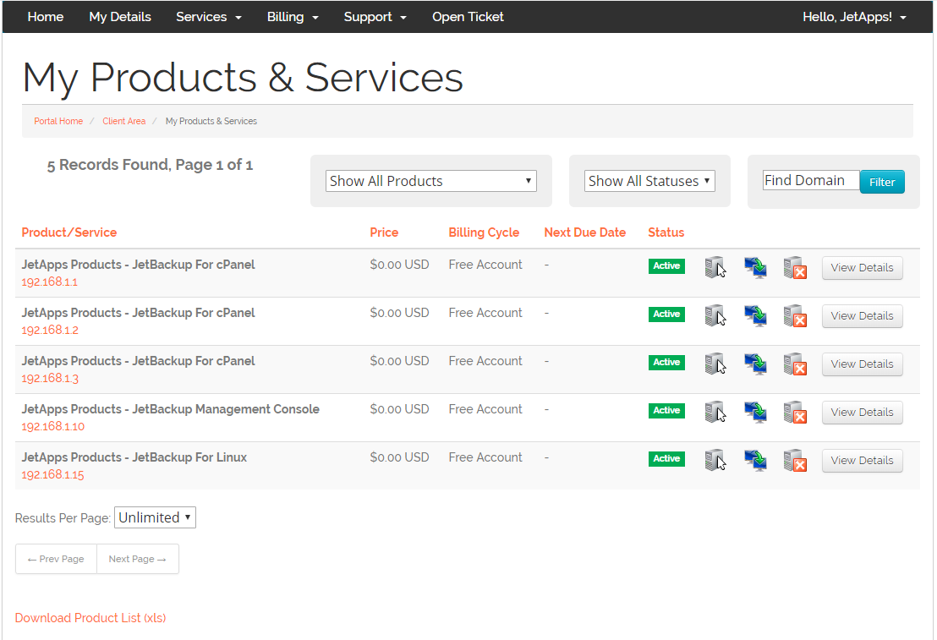Click server cursor icon in 192.168.1.3 row
This screenshot has height=640, width=937.
[x=715, y=364]
